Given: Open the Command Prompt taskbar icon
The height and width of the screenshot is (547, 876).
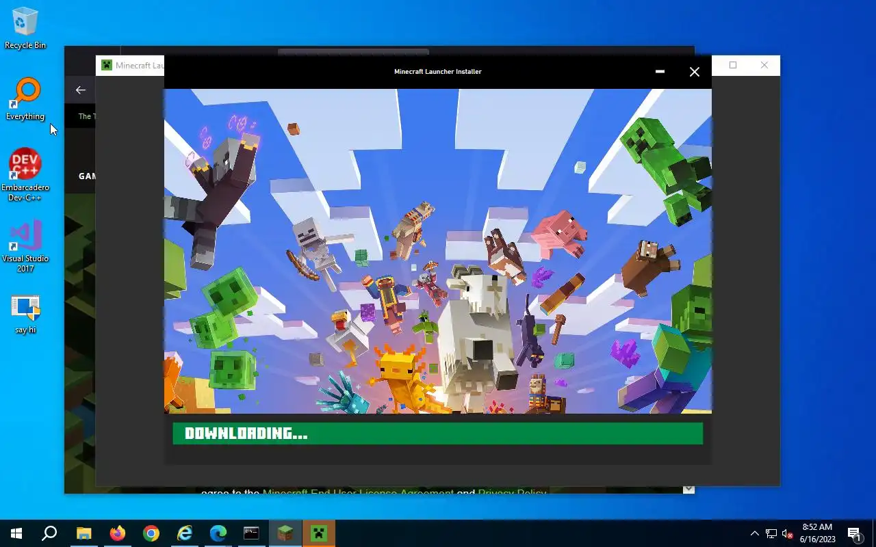Looking at the screenshot, I should (x=252, y=533).
